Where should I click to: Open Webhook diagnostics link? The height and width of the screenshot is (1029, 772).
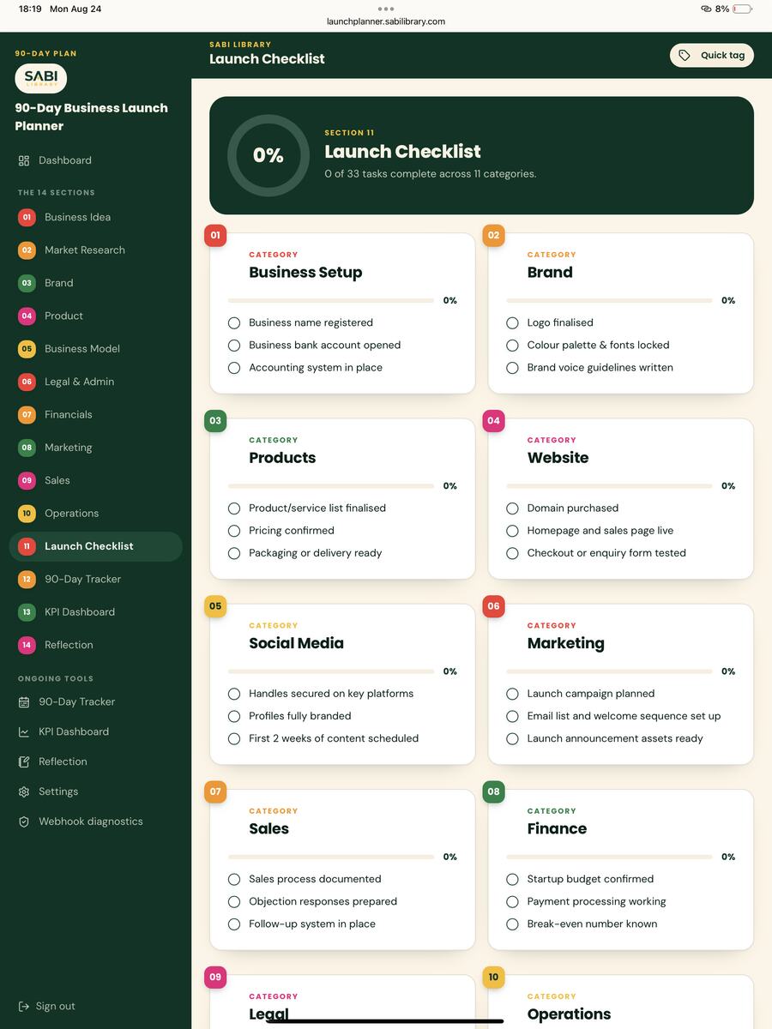(95, 821)
